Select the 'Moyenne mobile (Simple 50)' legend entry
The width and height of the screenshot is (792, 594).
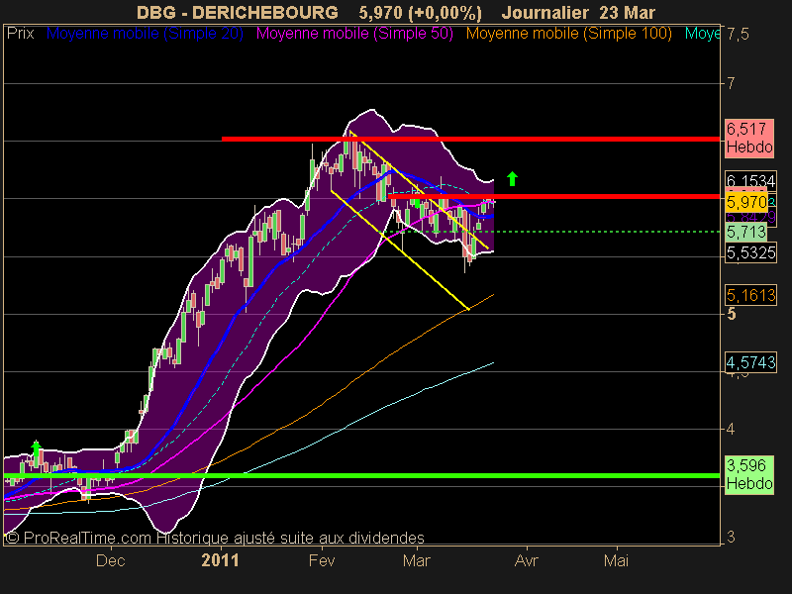click(354, 34)
